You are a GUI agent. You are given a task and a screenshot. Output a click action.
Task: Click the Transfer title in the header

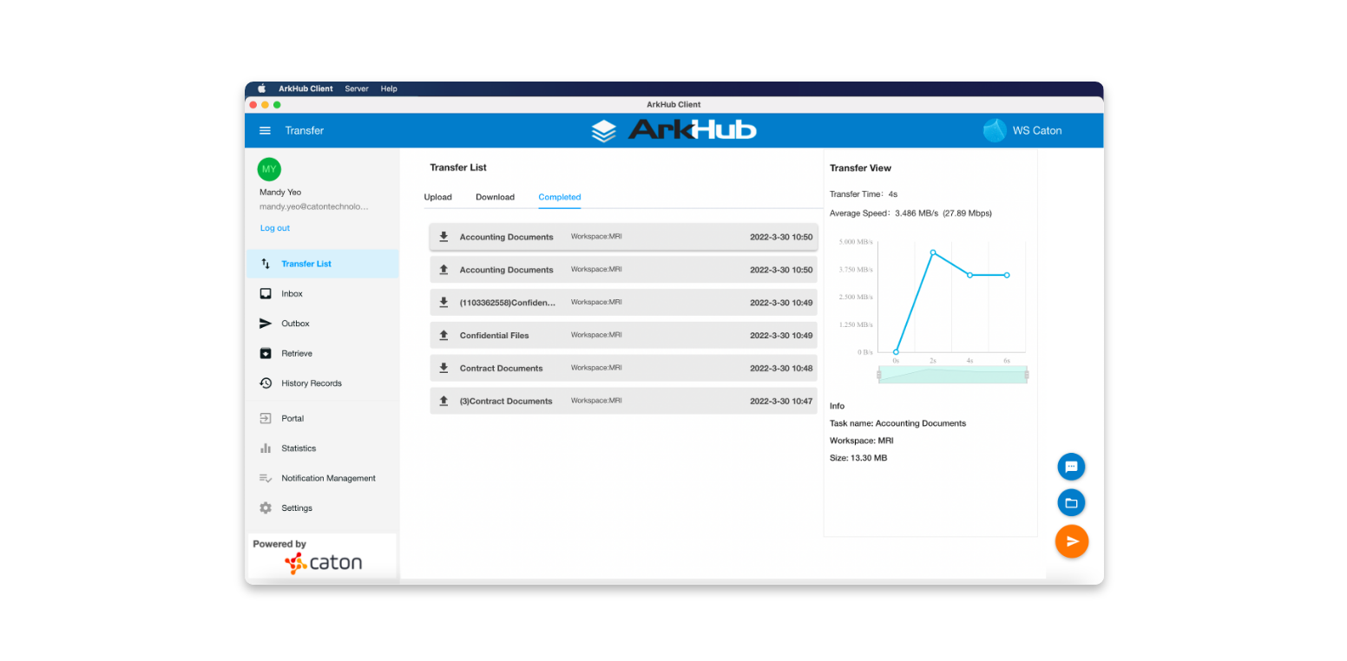click(304, 131)
